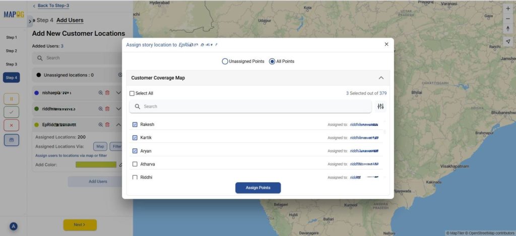Click the green checkmark sidebar icon
Viewport: 516px width, 236px height.
[12, 112]
